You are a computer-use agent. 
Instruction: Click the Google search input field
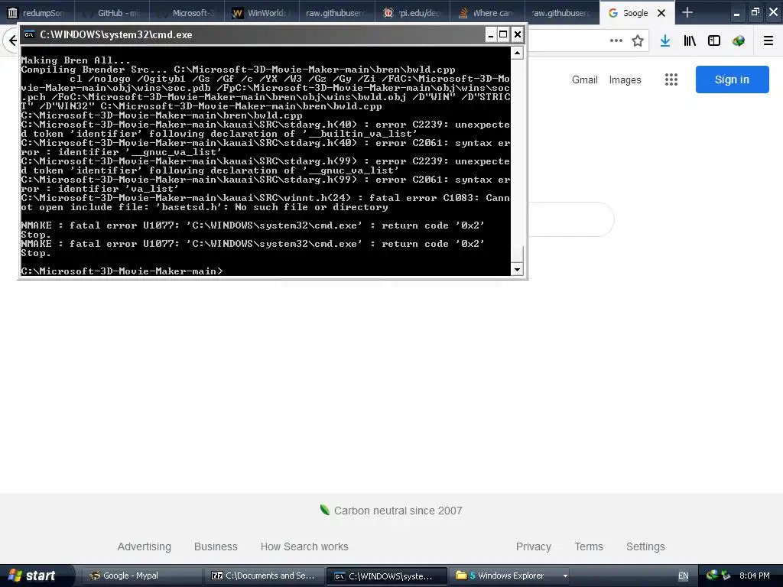tap(570, 219)
